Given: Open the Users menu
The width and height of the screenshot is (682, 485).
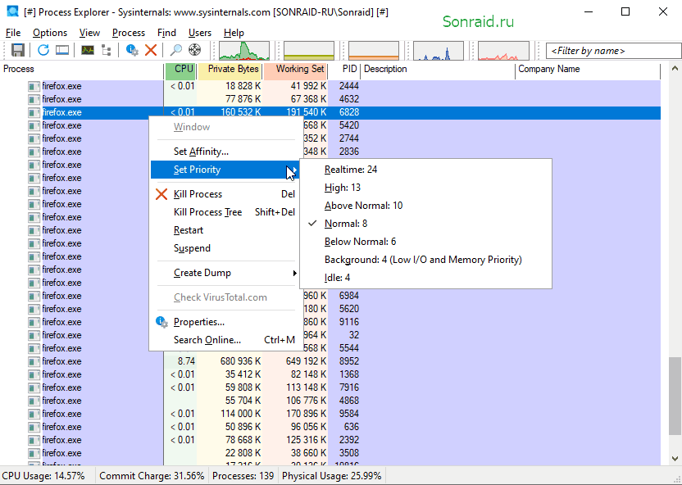Looking at the screenshot, I should 200,33.
